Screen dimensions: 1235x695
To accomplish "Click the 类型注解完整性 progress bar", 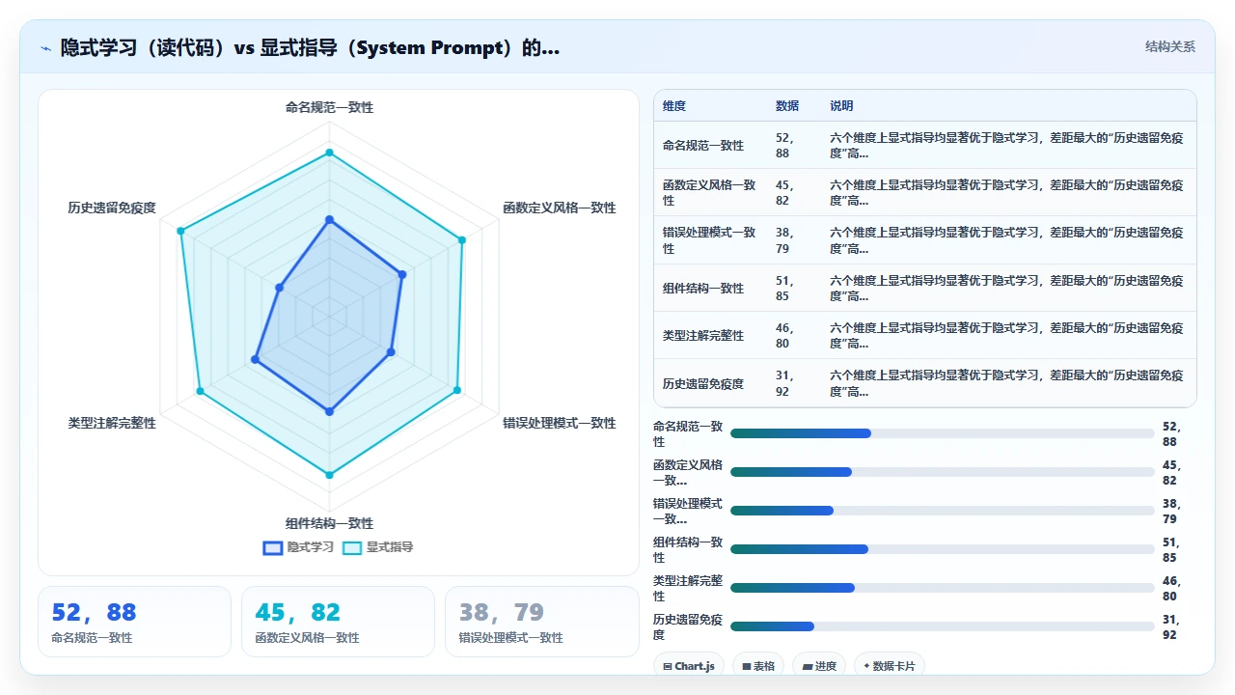I will pyautogui.click(x=942, y=588).
